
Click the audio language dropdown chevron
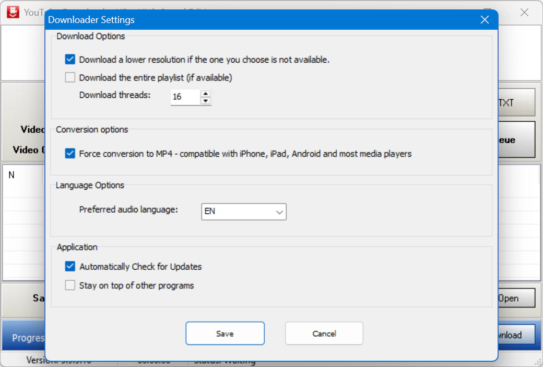coord(280,212)
